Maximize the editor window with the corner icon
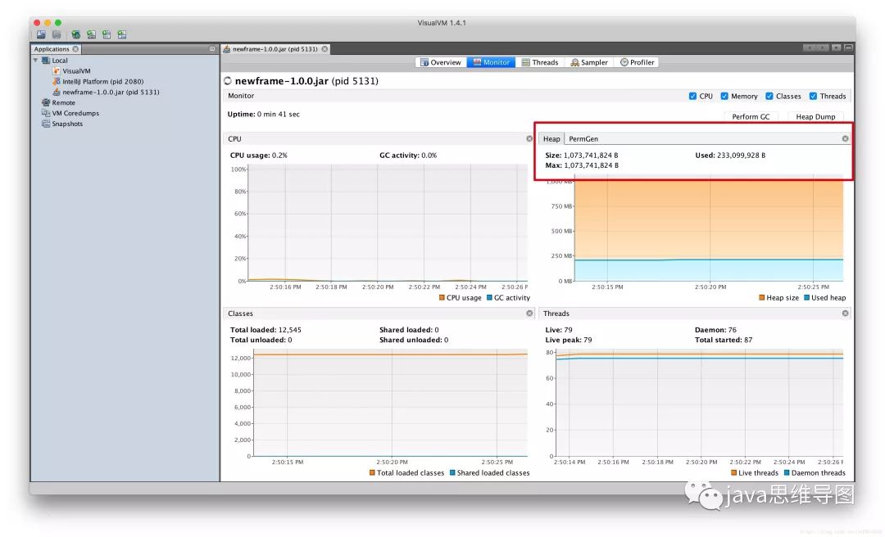Image resolution: width=885 pixels, height=537 pixels. (x=848, y=48)
